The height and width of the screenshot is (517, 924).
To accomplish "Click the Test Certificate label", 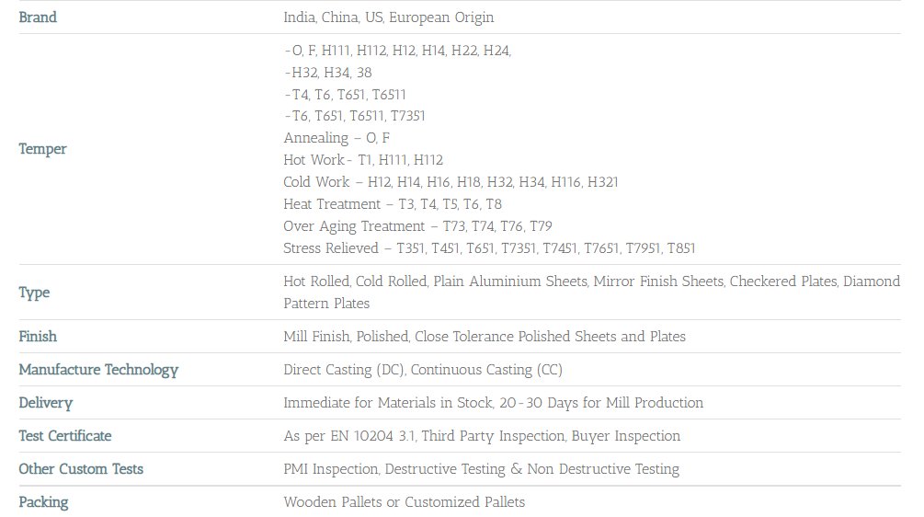I will click(x=65, y=436).
